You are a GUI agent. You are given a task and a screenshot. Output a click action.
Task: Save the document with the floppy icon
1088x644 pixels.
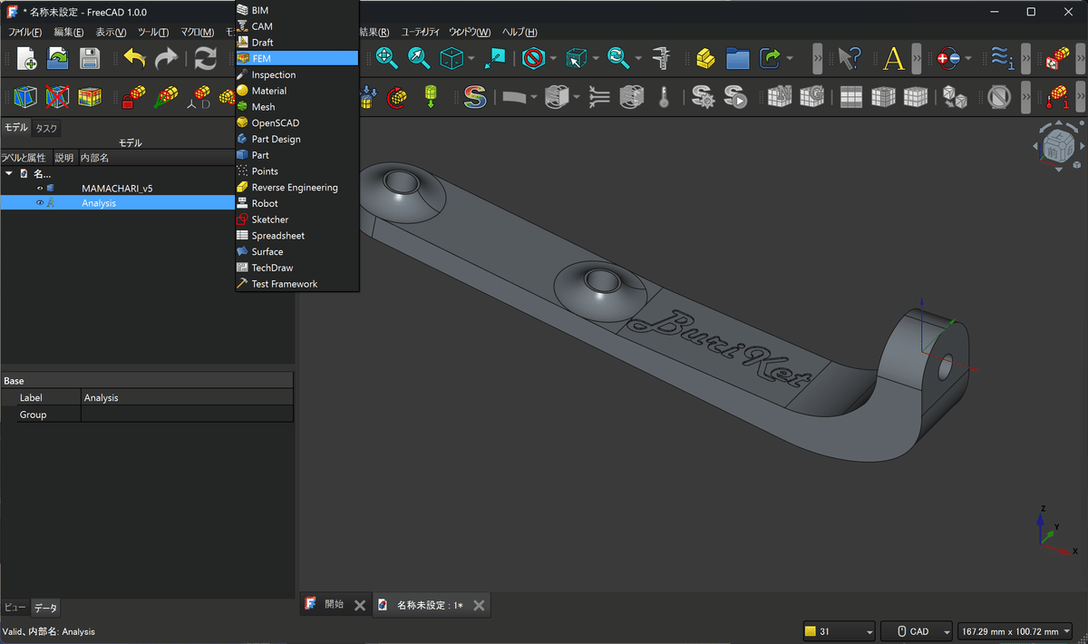89,59
